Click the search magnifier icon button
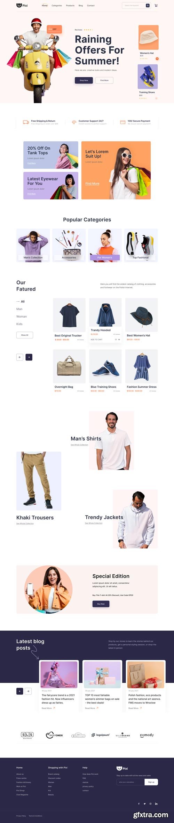174x823 pixels. 148,6
